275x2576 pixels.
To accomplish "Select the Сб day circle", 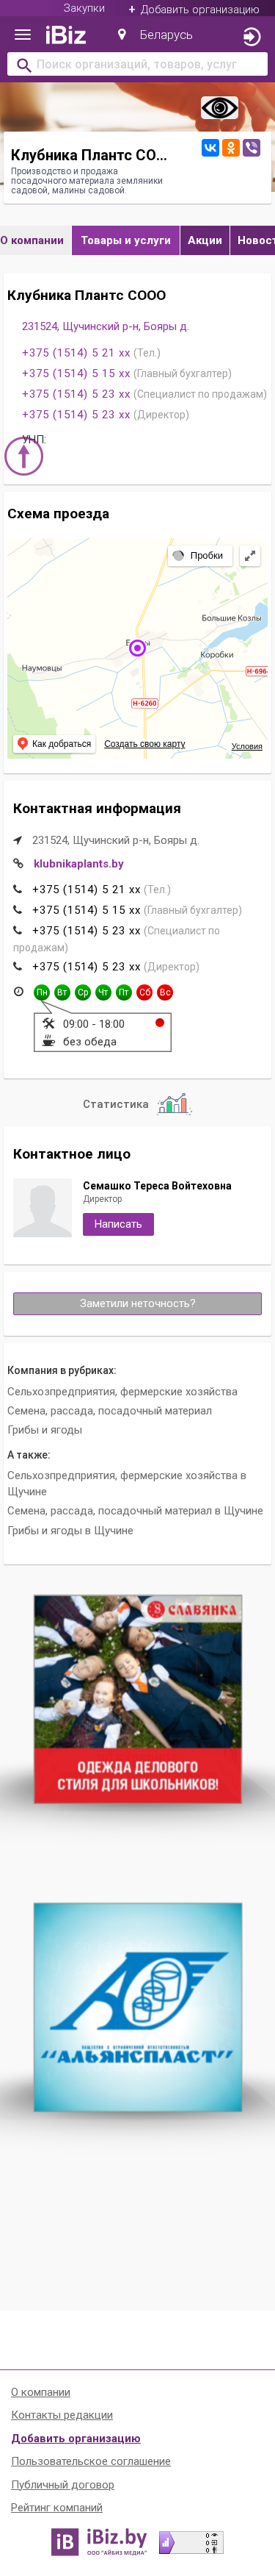I will [144, 992].
